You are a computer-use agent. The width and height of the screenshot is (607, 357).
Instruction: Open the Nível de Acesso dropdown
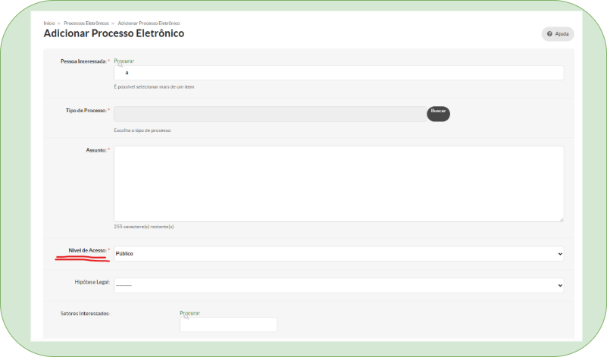(x=338, y=253)
